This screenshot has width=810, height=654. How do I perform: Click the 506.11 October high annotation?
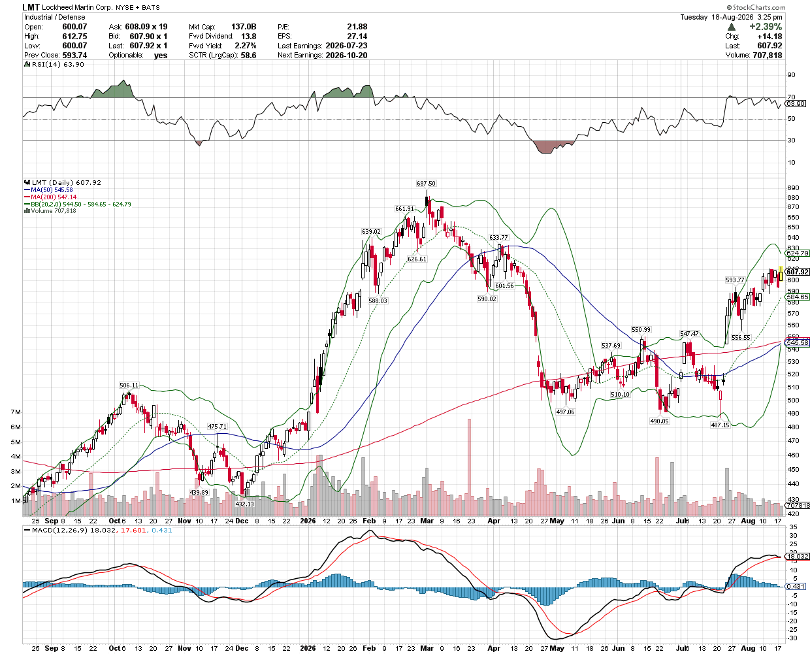[x=129, y=385]
